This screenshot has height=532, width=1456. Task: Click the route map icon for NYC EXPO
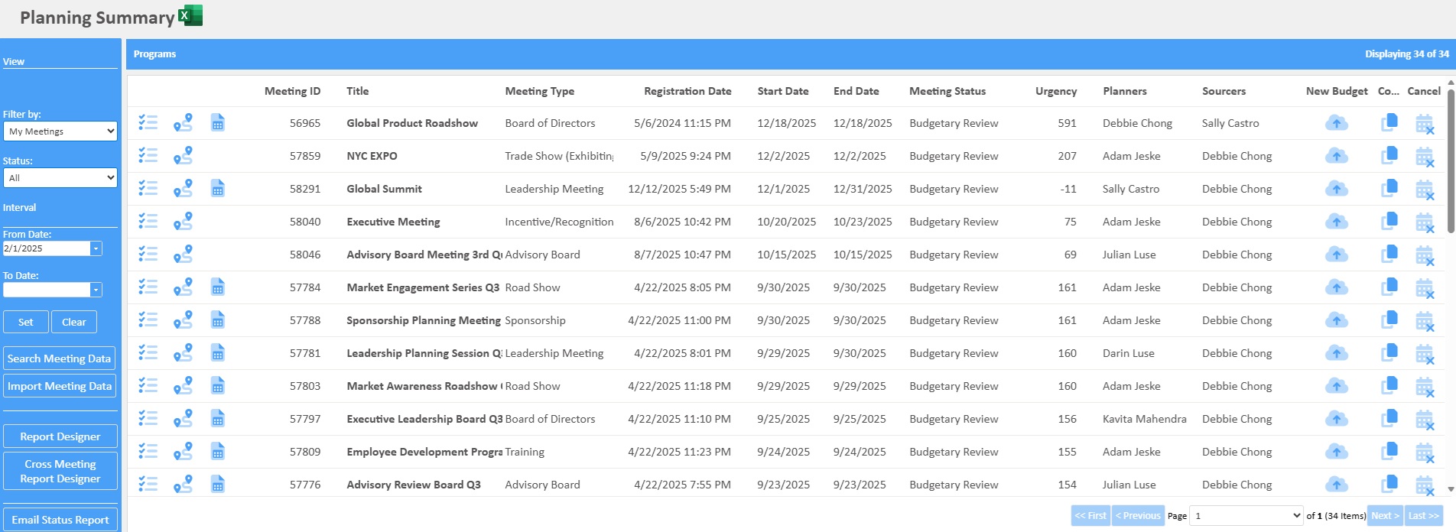[183, 156]
